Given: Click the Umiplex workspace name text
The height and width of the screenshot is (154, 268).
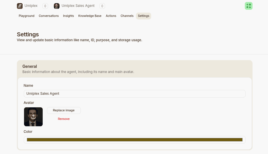Looking at the screenshot, I should pyautogui.click(x=31, y=6).
